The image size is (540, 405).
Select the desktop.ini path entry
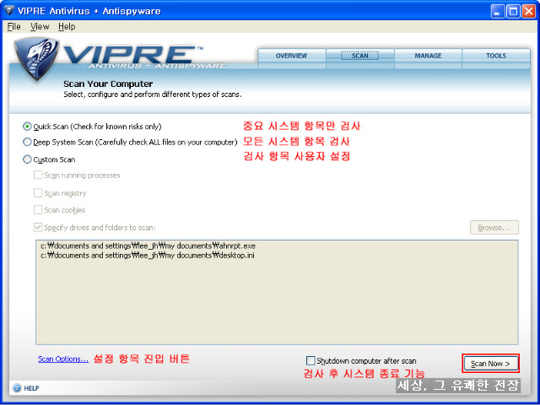(148, 256)
